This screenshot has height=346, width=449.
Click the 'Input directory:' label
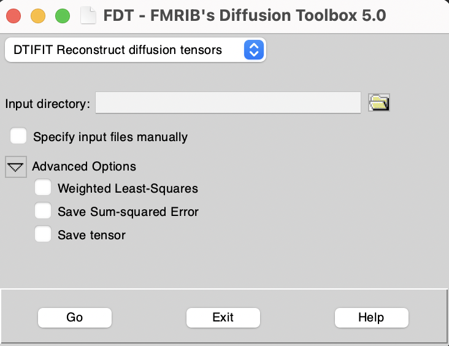click(47, 104)
